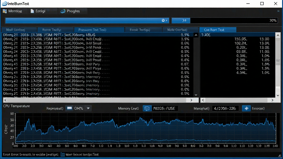Click the "102.24," value in the right panel
Screen dimensions: 283x159
pos(241,43)
